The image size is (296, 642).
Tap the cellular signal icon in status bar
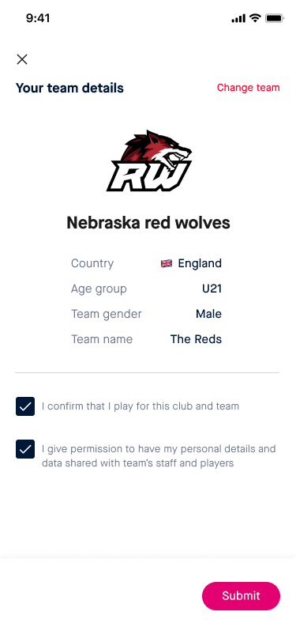coord(238,18)
